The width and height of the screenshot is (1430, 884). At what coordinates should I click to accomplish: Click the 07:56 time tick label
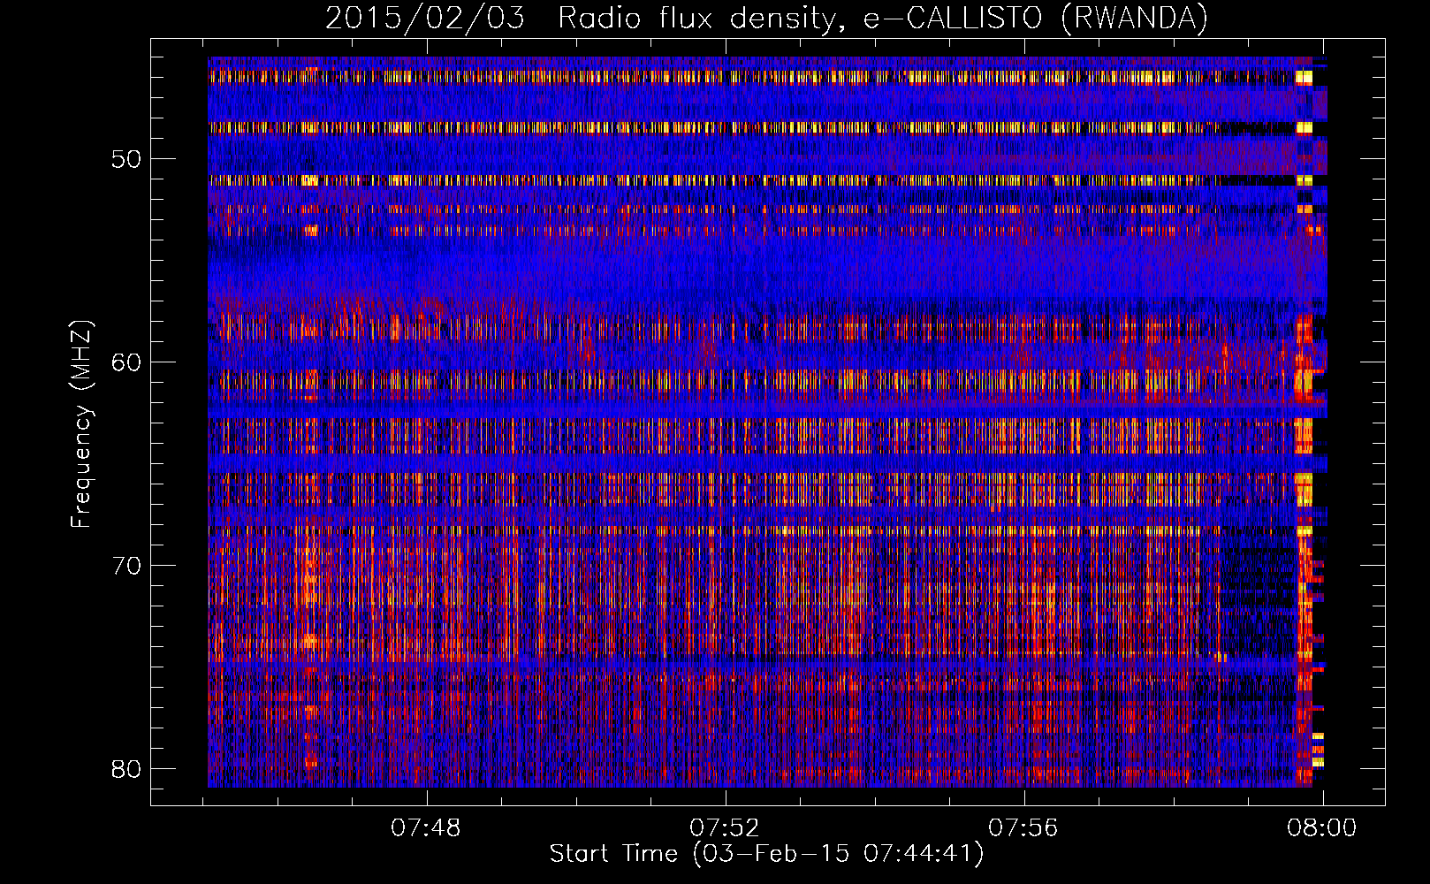[1023, 828]
